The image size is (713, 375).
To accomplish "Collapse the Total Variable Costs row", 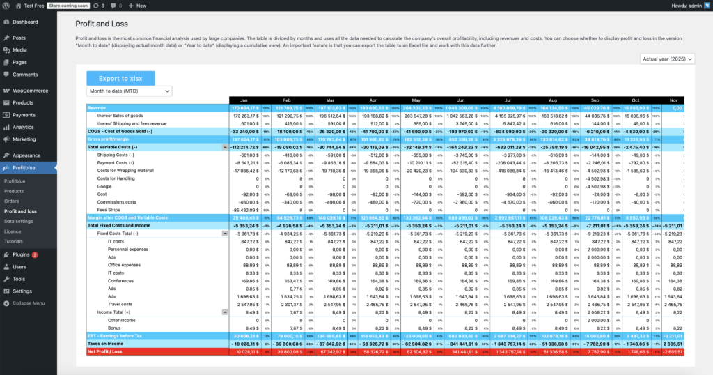I will coord(224,147).
